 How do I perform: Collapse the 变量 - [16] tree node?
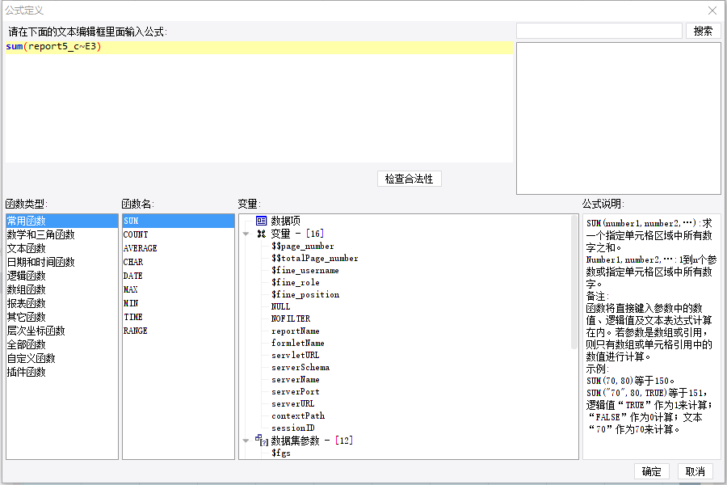click(246, 234)
